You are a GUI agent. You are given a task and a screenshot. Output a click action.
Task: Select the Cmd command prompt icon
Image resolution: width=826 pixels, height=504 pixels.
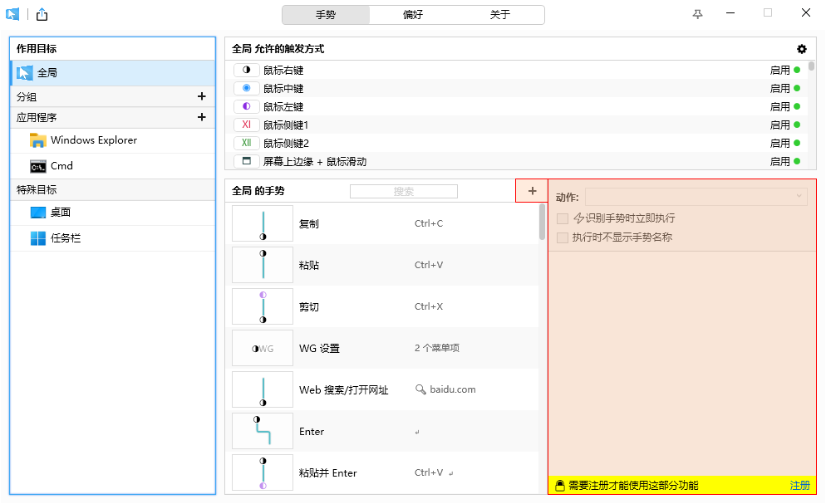(x=38, y=165)
